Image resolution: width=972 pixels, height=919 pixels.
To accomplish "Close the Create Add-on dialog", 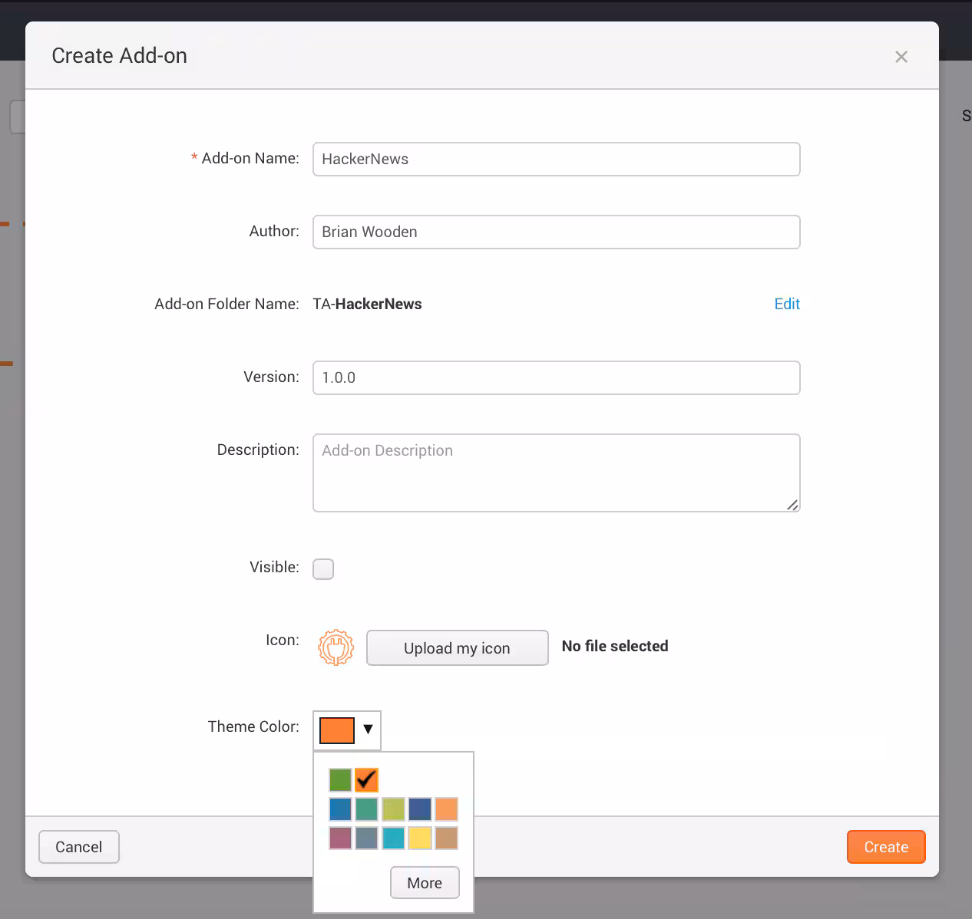I will tap(901, 56).
